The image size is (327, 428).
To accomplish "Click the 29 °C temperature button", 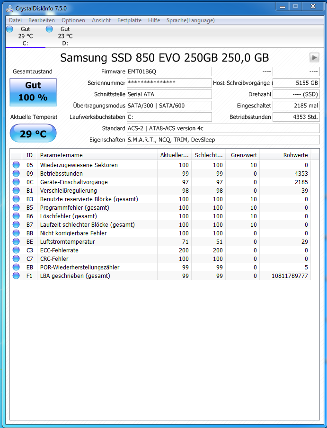I will pyautogui.click(x=33, y=133).
